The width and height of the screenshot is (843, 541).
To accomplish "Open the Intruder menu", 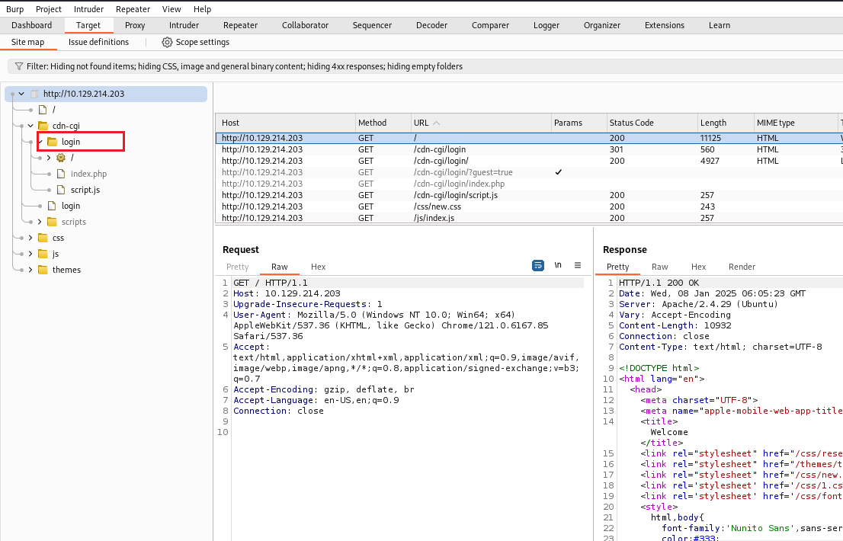I will pos(88,9).
